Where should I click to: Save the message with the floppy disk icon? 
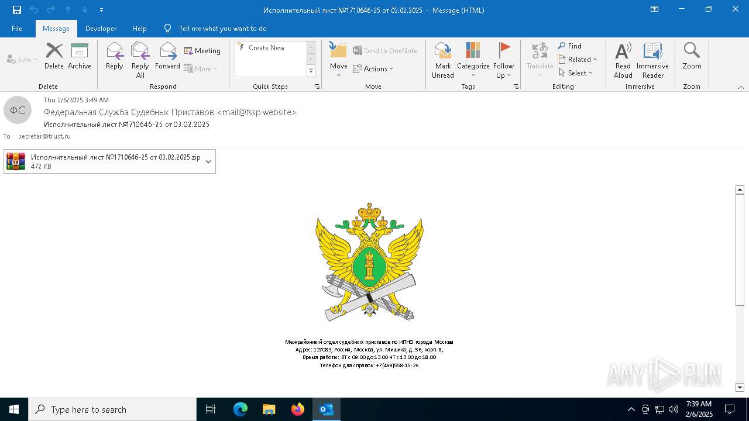[16, 9]
